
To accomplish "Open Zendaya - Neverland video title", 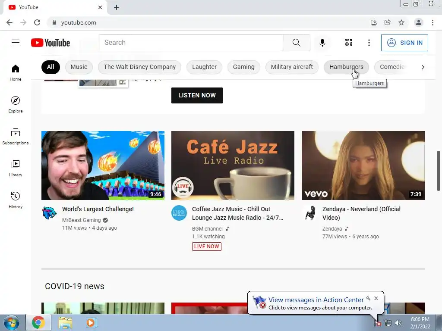I will point(361,213).
